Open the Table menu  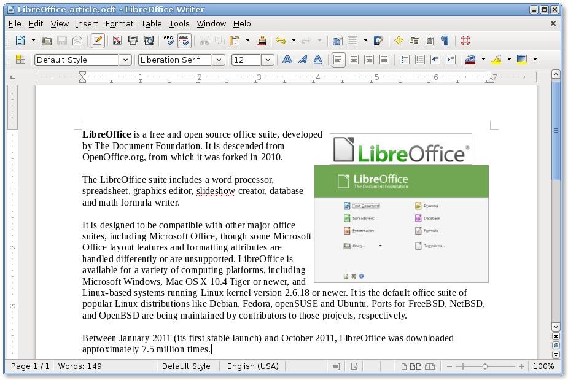[151, 23]
